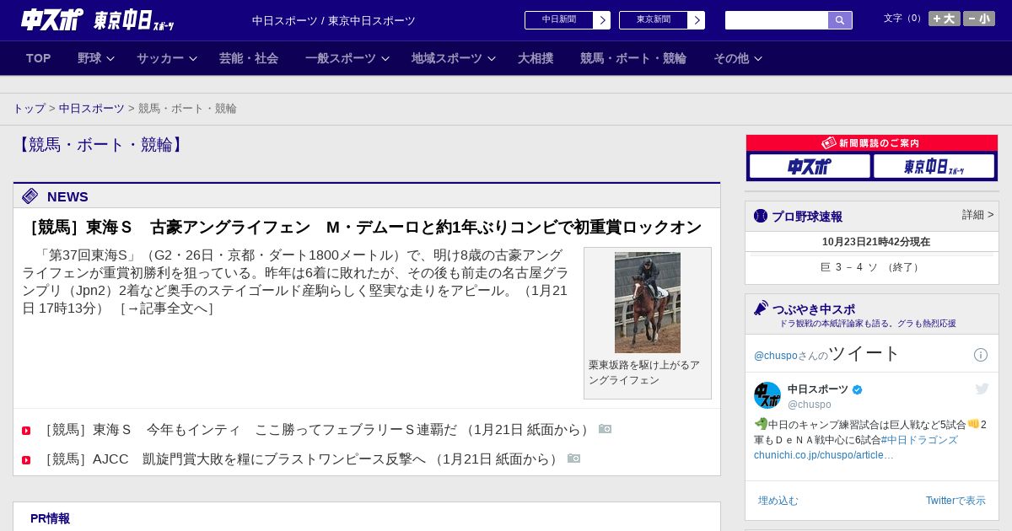
Task: Click the #中日ドラゴンズ hashtag link
Action: (x=919, y=440)
